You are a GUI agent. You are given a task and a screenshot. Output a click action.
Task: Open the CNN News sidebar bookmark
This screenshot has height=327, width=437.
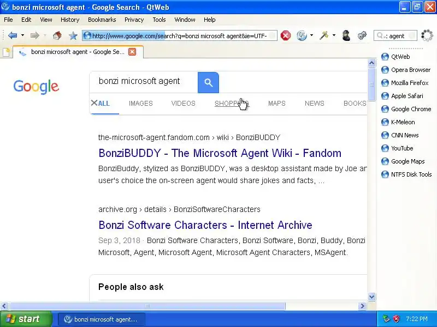pos(400,135)
